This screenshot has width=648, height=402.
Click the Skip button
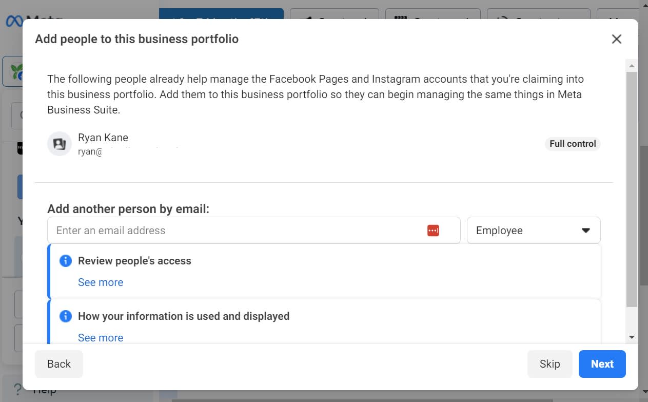[x=550, y=364]
